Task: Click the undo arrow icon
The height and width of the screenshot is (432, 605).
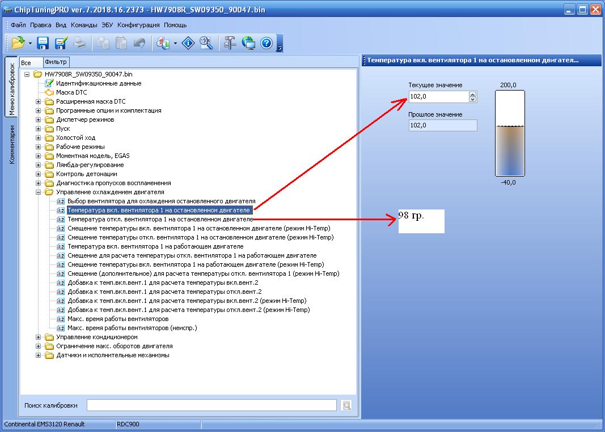Action: pyautogui.click(x=139, y=43)
